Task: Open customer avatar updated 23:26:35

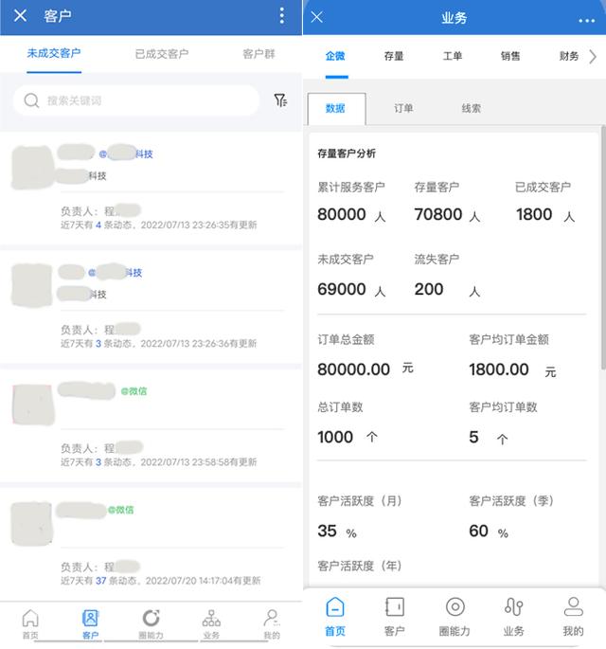Action: 32,167
